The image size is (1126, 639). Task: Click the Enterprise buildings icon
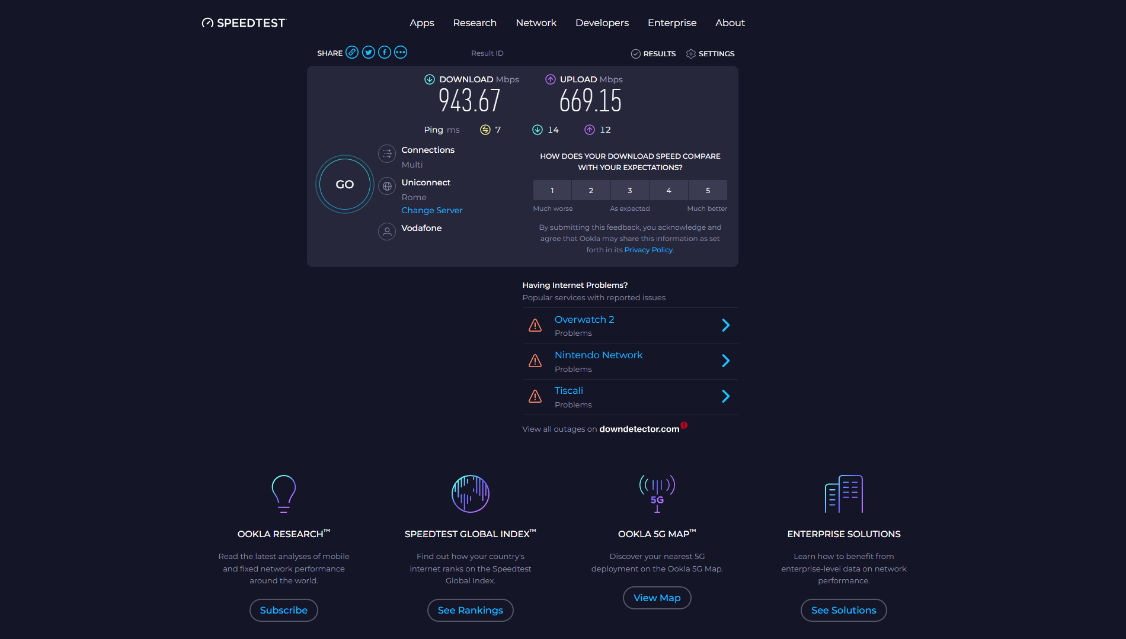tap(844, 493)
